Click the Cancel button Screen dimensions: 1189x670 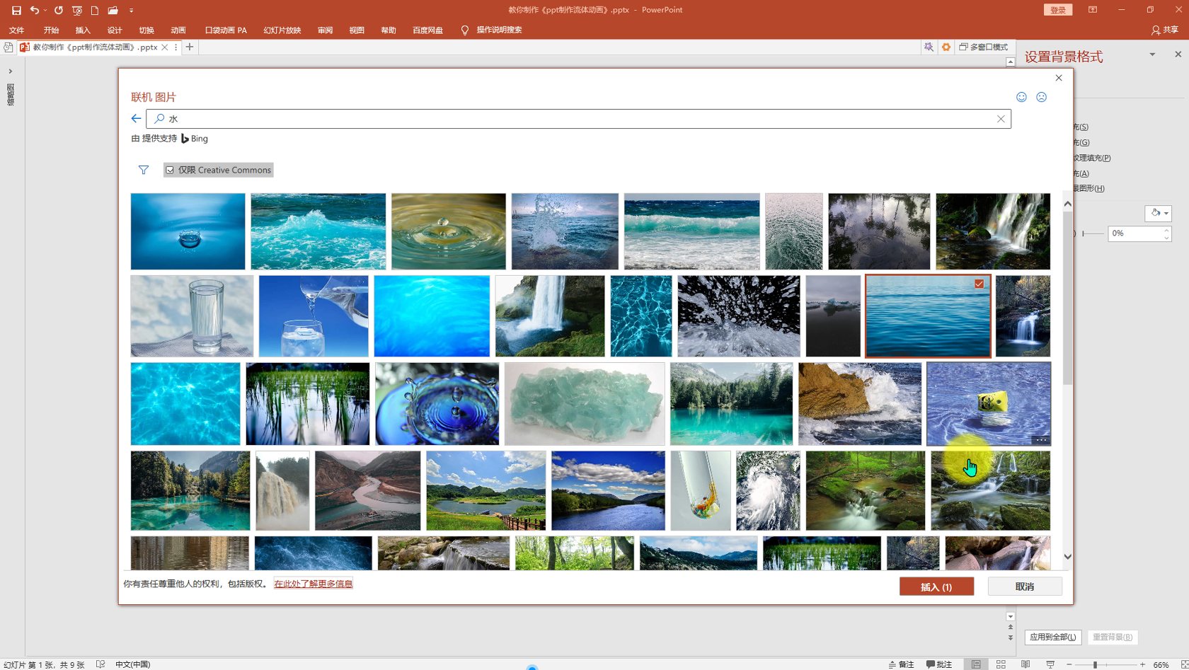[x=1025, y=587]
